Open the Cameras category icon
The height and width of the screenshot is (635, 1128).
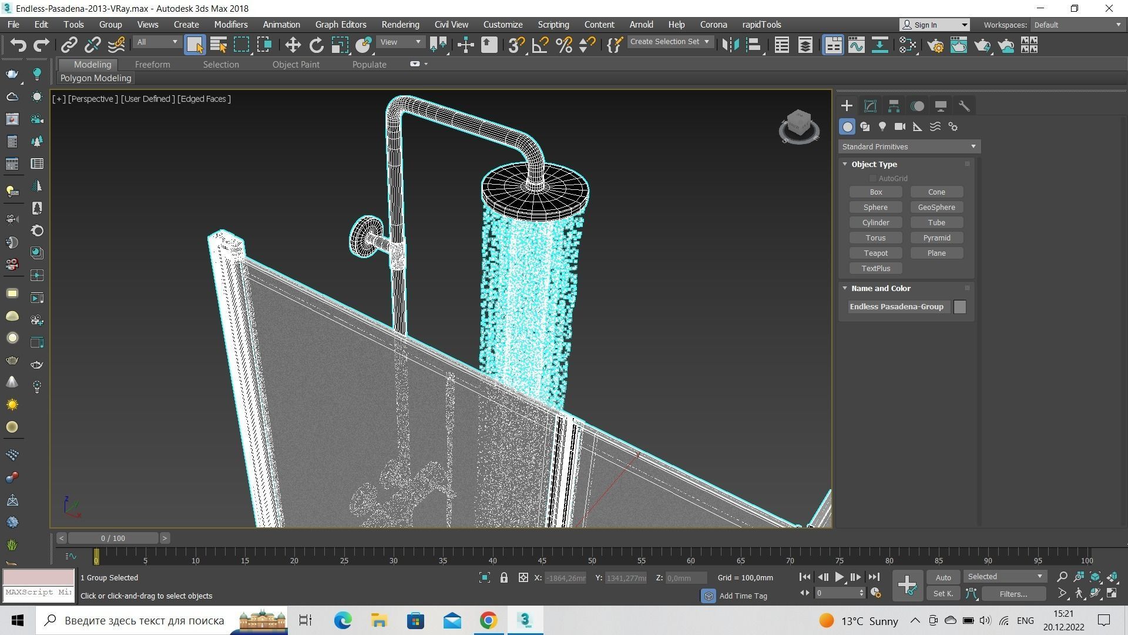pyautogui.click(x=899, y=126)
